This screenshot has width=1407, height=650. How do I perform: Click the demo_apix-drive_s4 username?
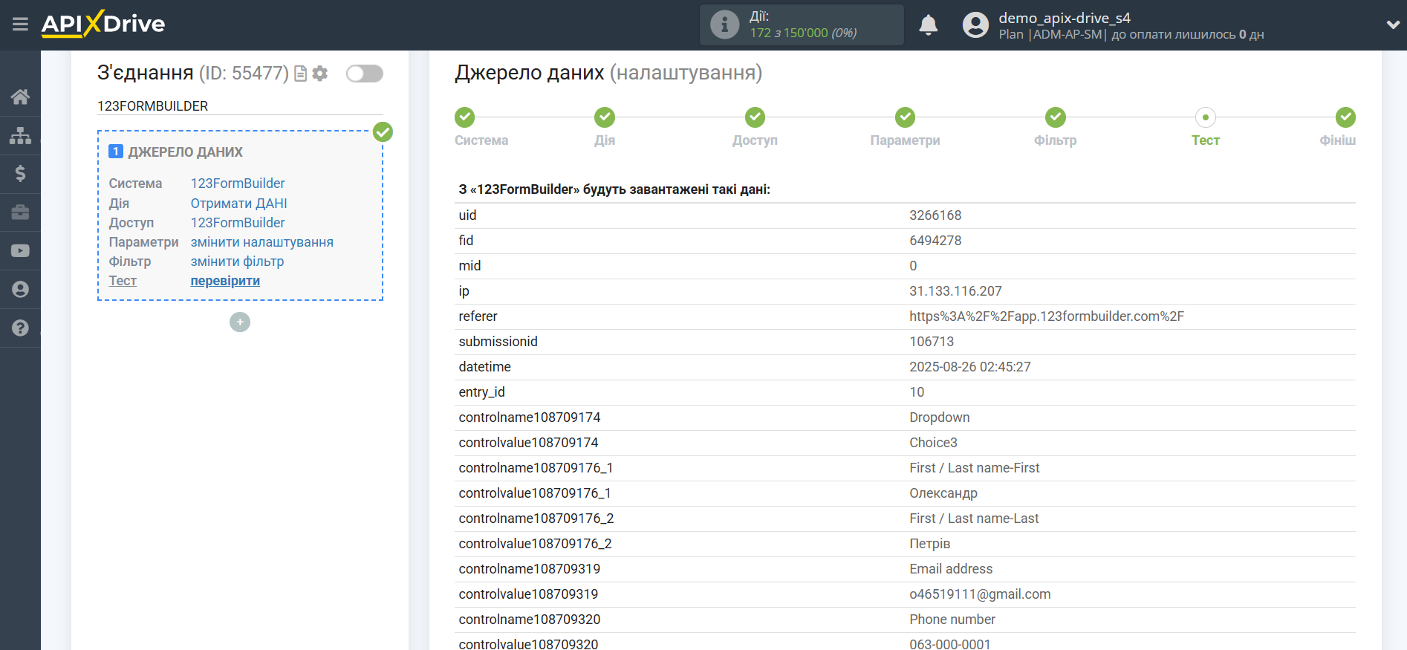(1065, 18)
